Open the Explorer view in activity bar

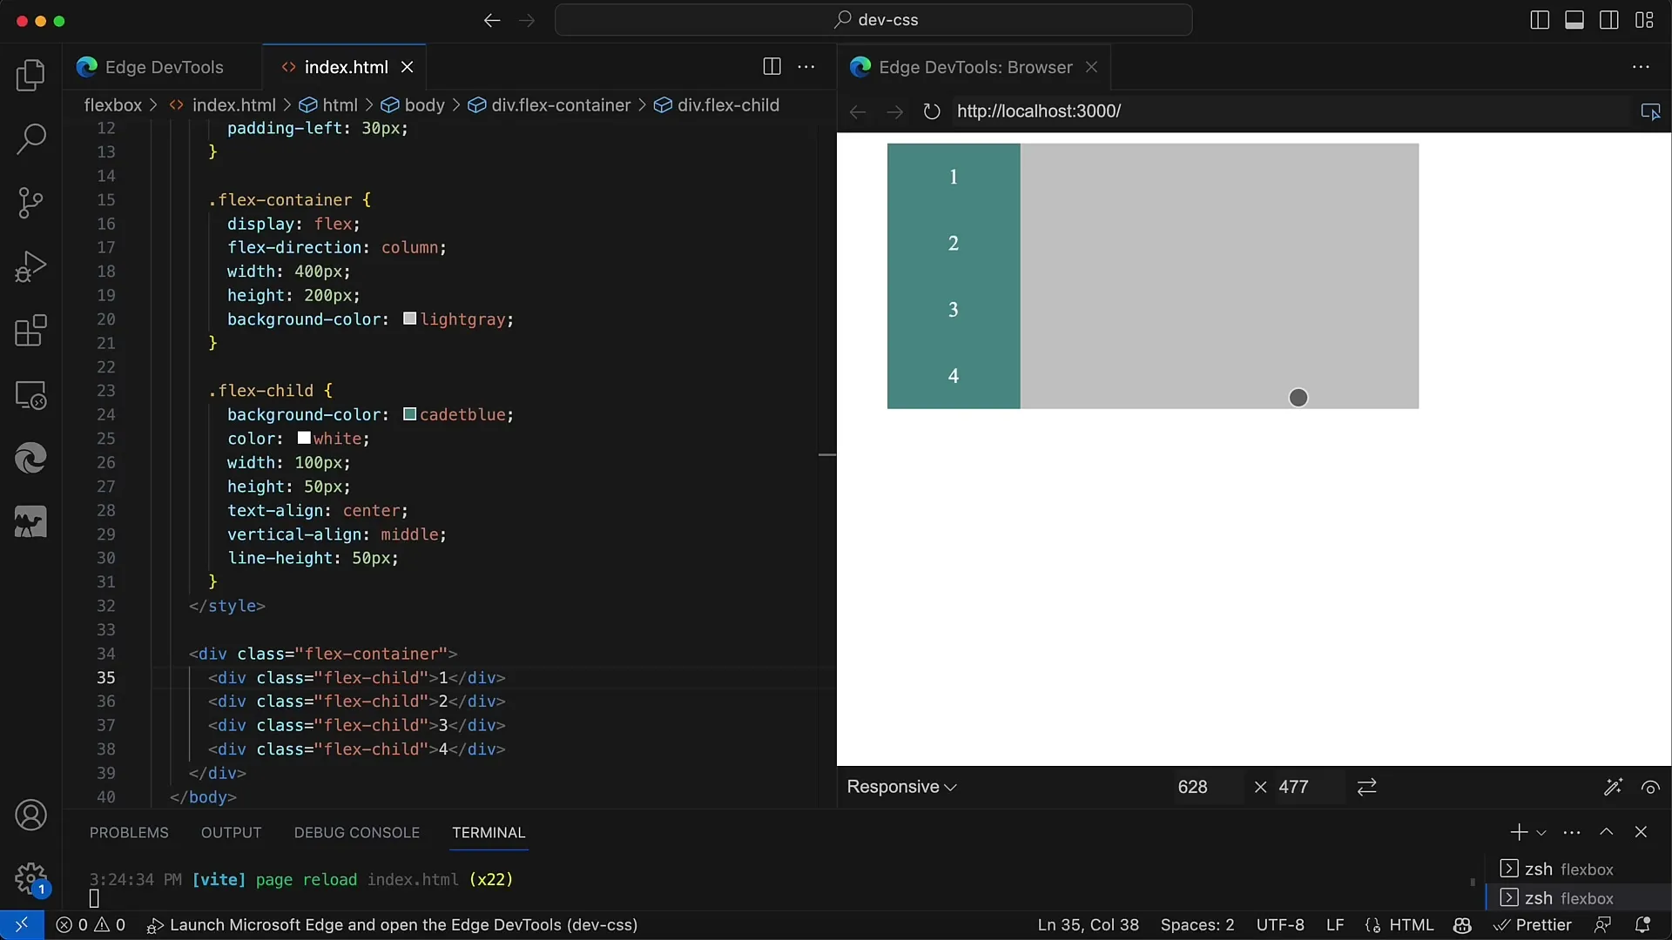coord(30,75)
